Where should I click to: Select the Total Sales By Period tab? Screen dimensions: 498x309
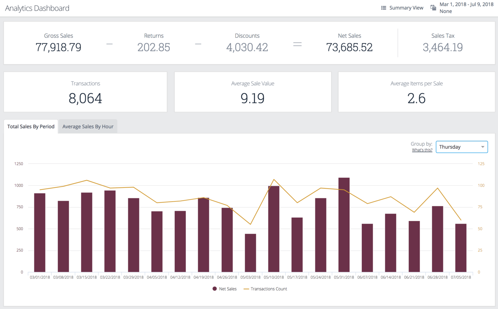[x=31, y=126]
